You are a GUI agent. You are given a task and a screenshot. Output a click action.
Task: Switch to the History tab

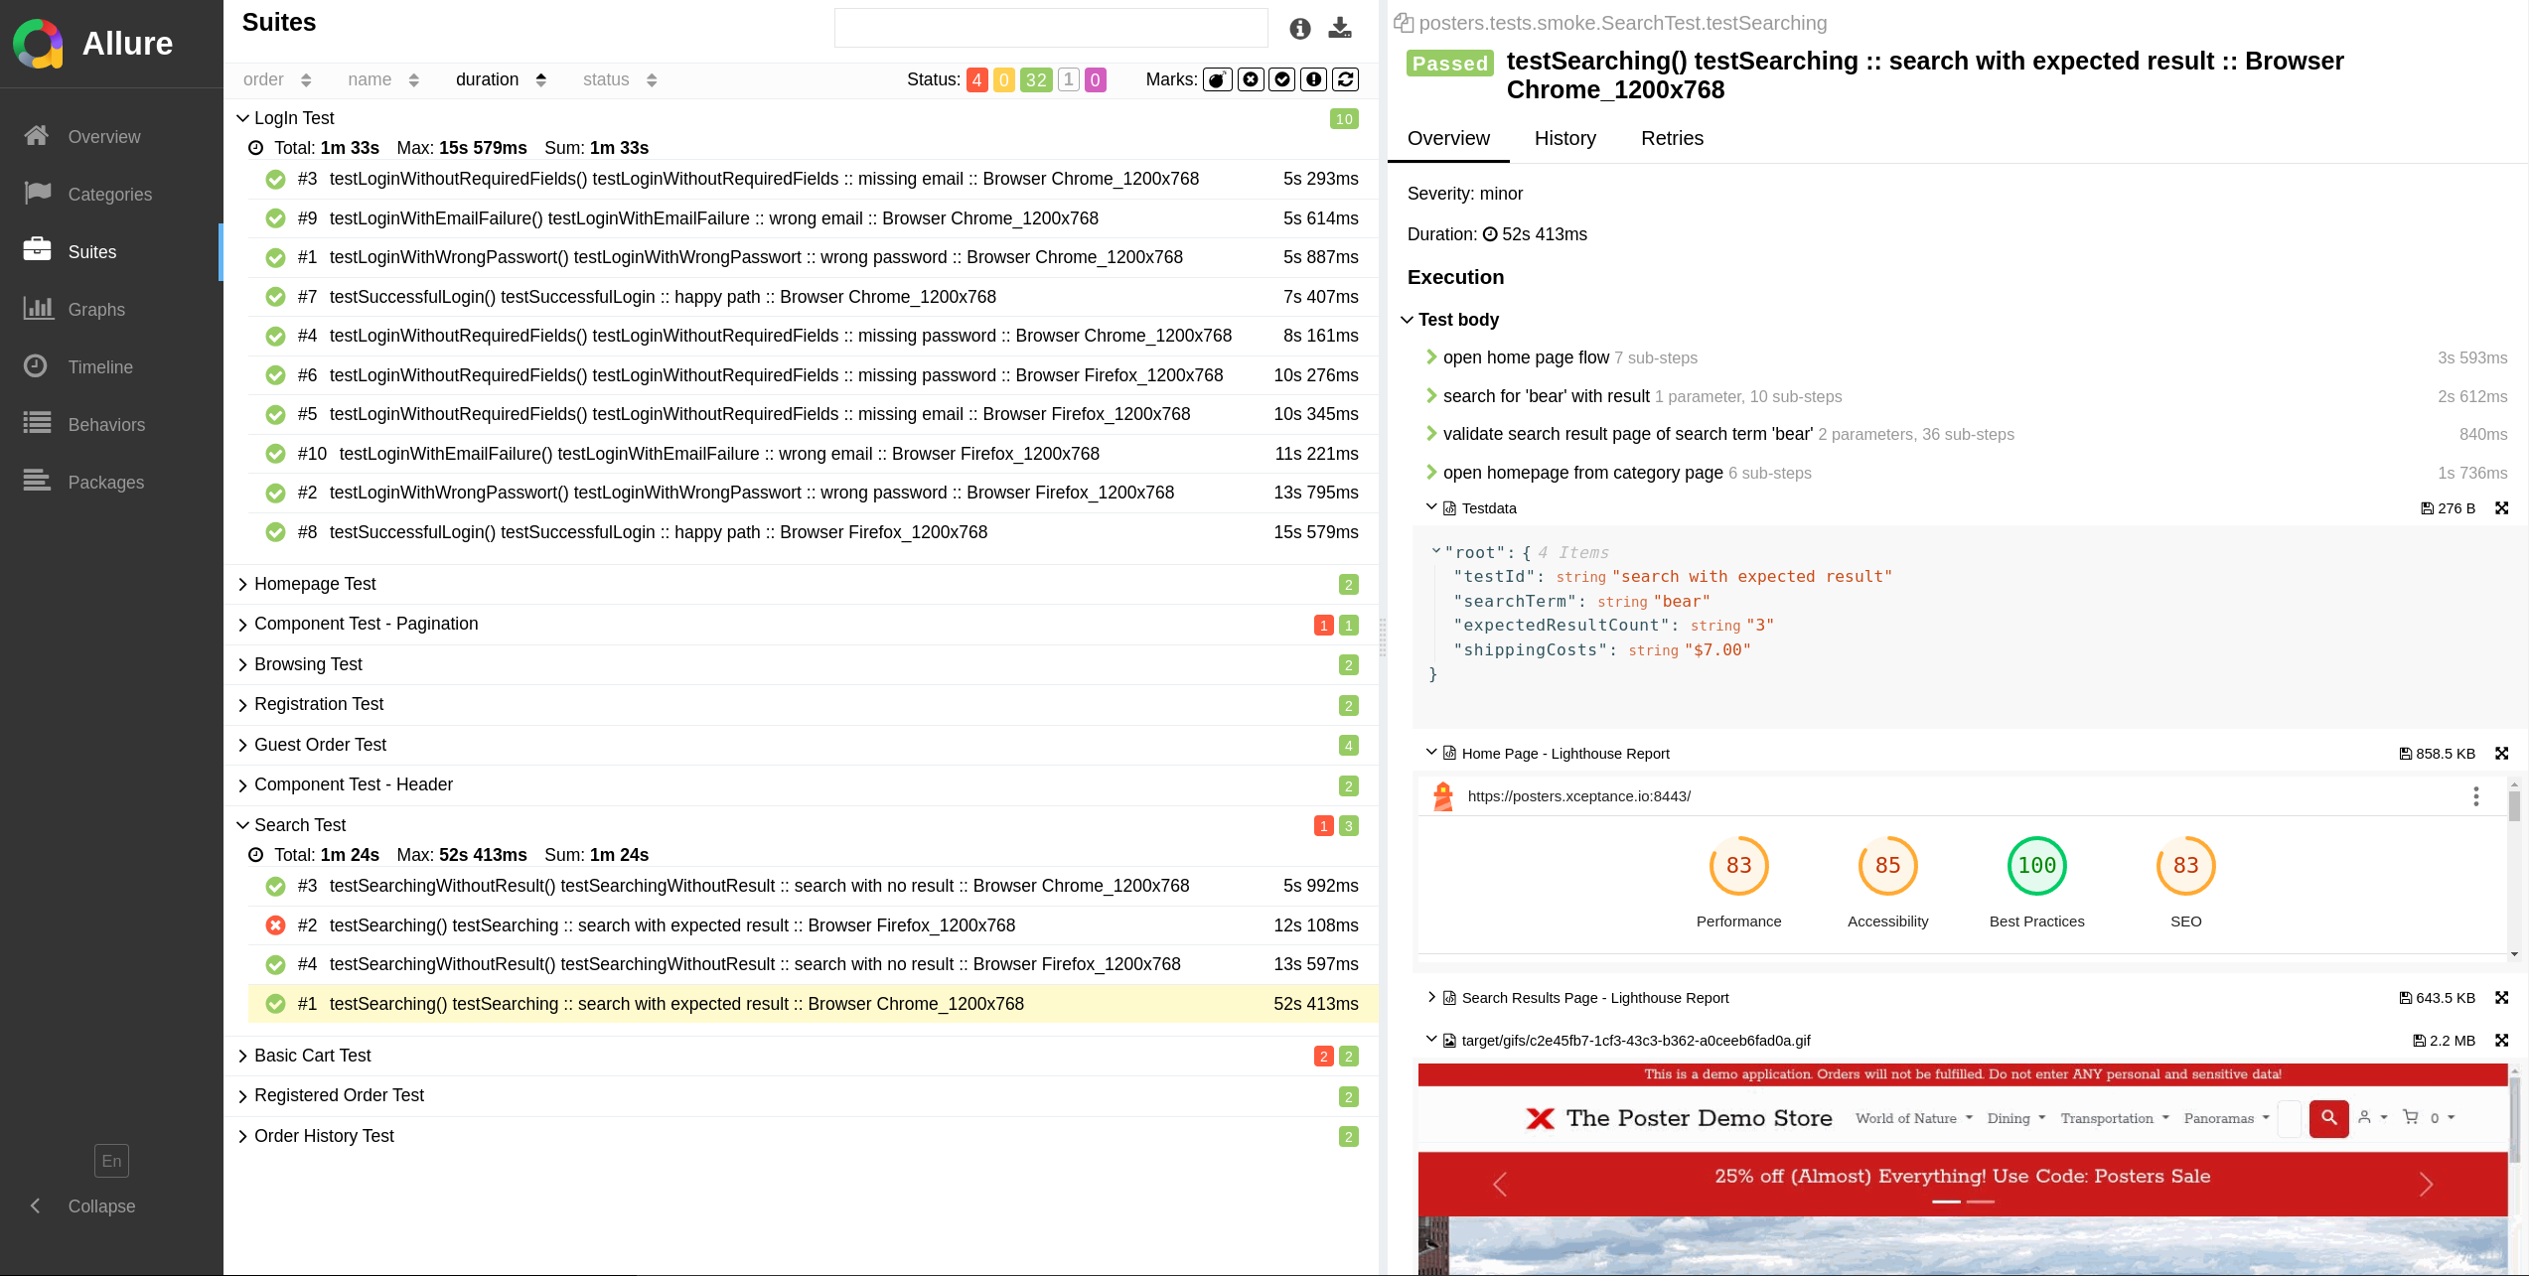click(x=1564, y=138)
